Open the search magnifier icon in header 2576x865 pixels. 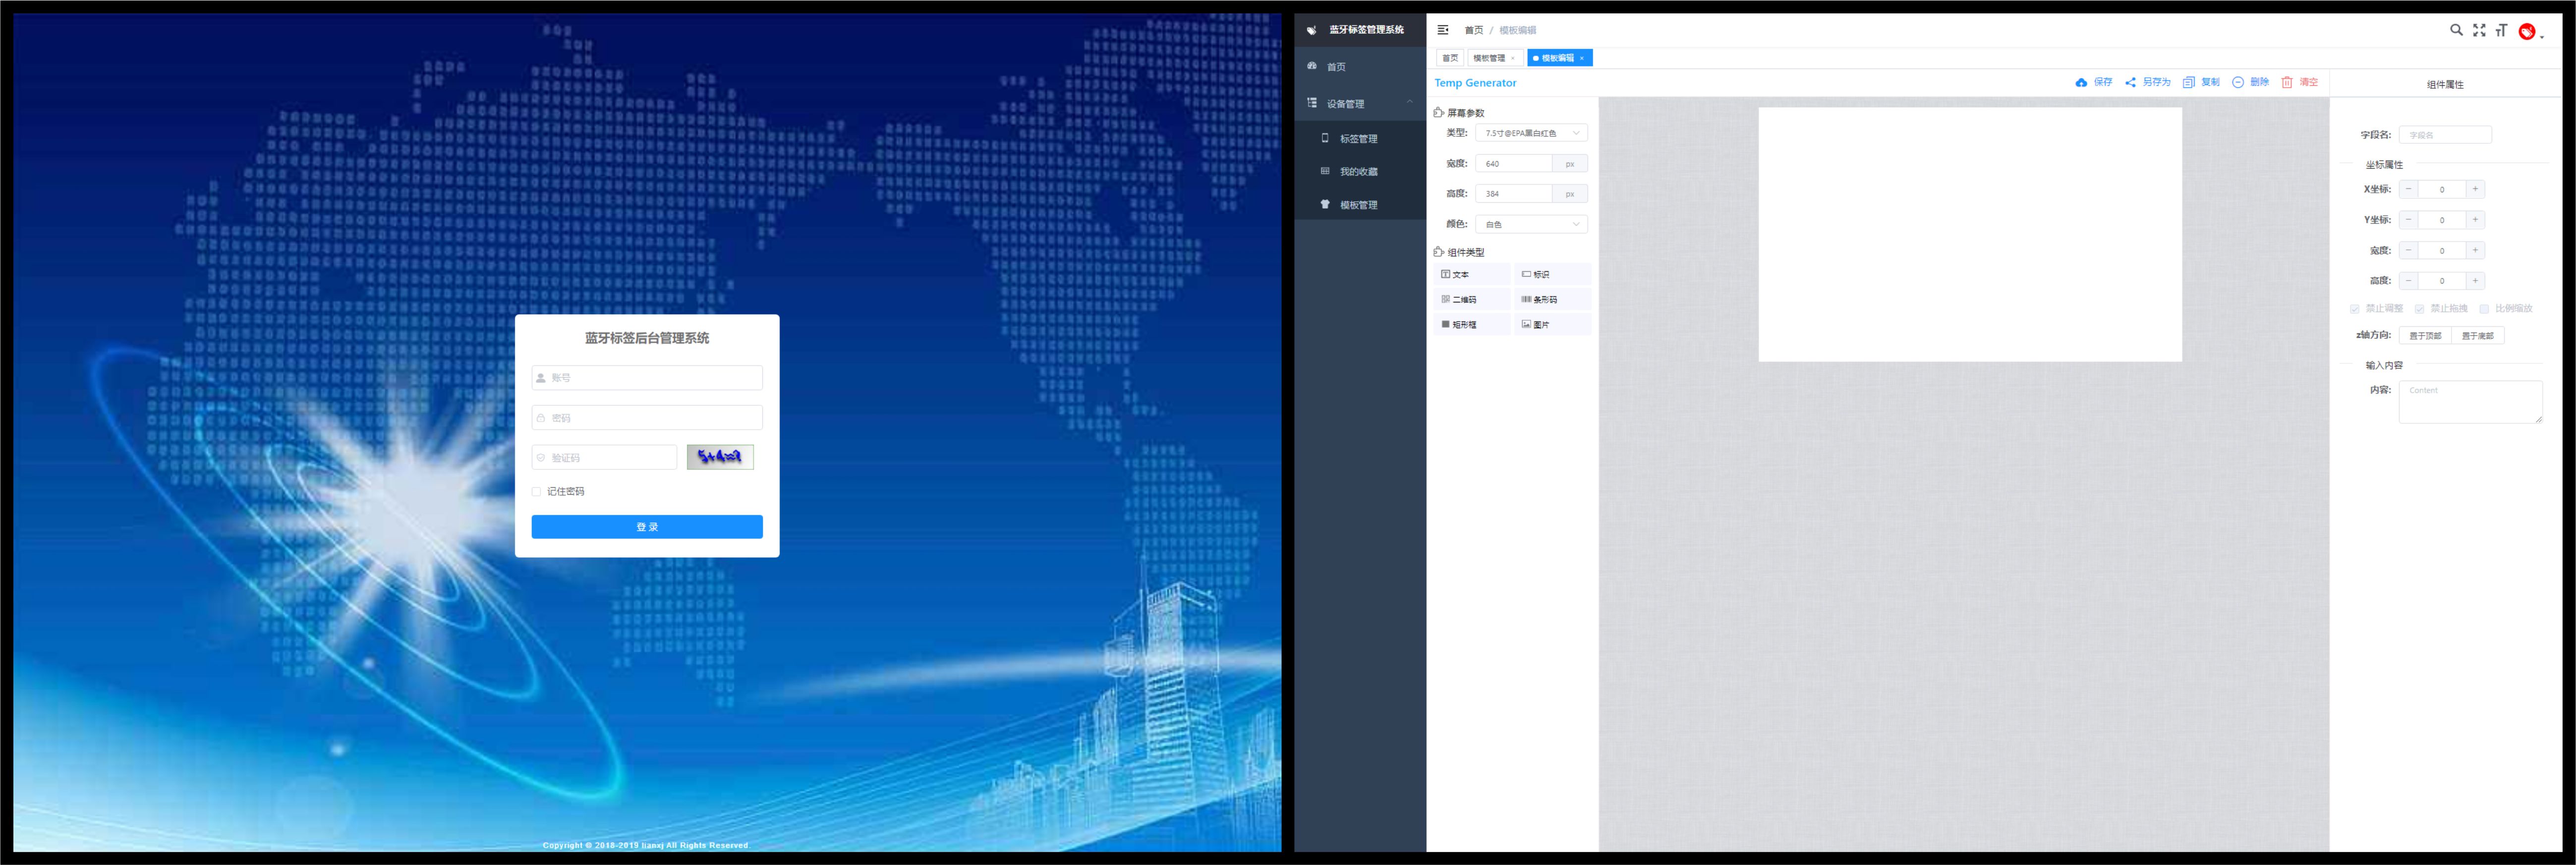(x=2455, y=30)
